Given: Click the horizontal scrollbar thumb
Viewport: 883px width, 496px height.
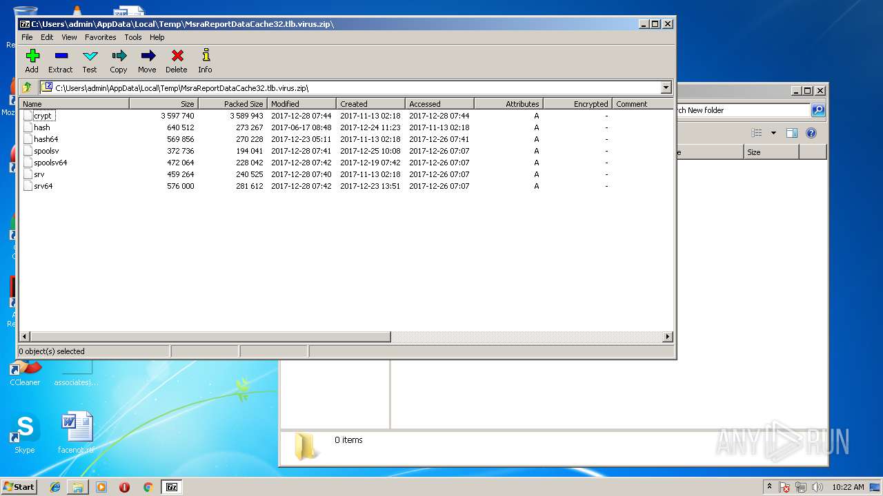Looking at the screenshot, I should (210, 337).
